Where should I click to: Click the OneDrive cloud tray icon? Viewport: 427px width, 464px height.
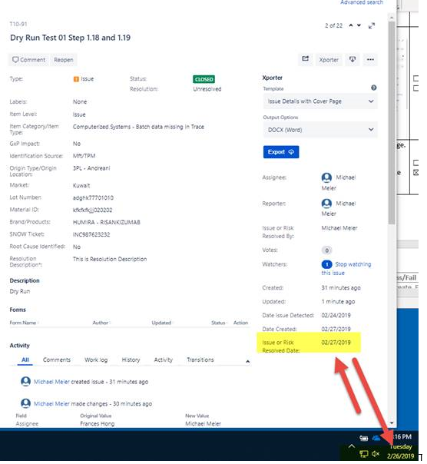click(x=376, y=438)
